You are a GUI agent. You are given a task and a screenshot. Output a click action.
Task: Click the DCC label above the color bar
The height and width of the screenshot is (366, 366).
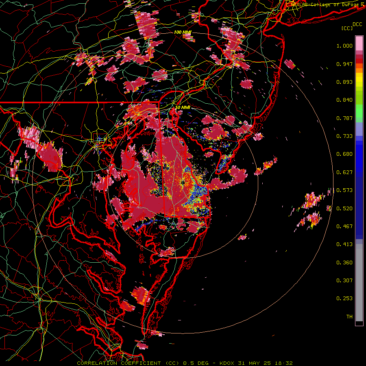(x=357, y=24)
